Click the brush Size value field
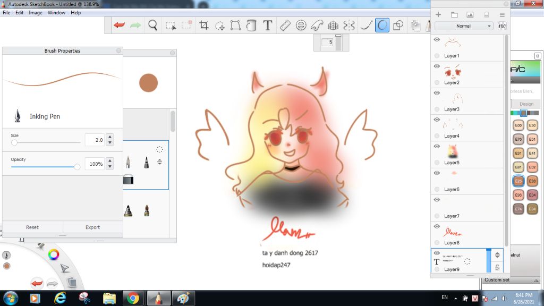This screenshot has height=306, width=544. pyautogui.click(x=95, y=140)
